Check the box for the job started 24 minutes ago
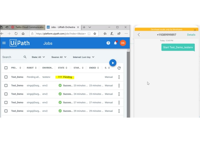 [x=6, y=94]
